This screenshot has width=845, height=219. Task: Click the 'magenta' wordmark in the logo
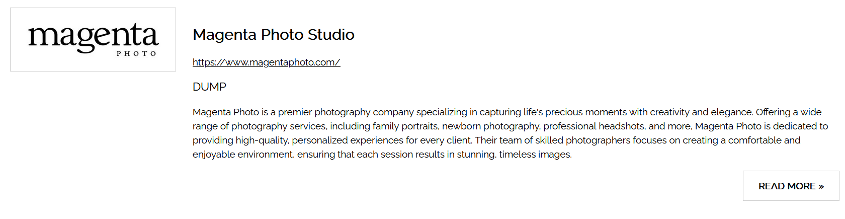(x=93, y=36)
